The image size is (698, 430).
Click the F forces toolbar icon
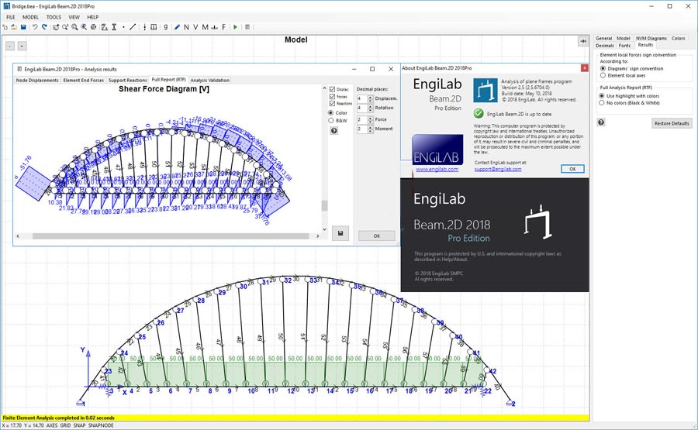coord(223,27)
